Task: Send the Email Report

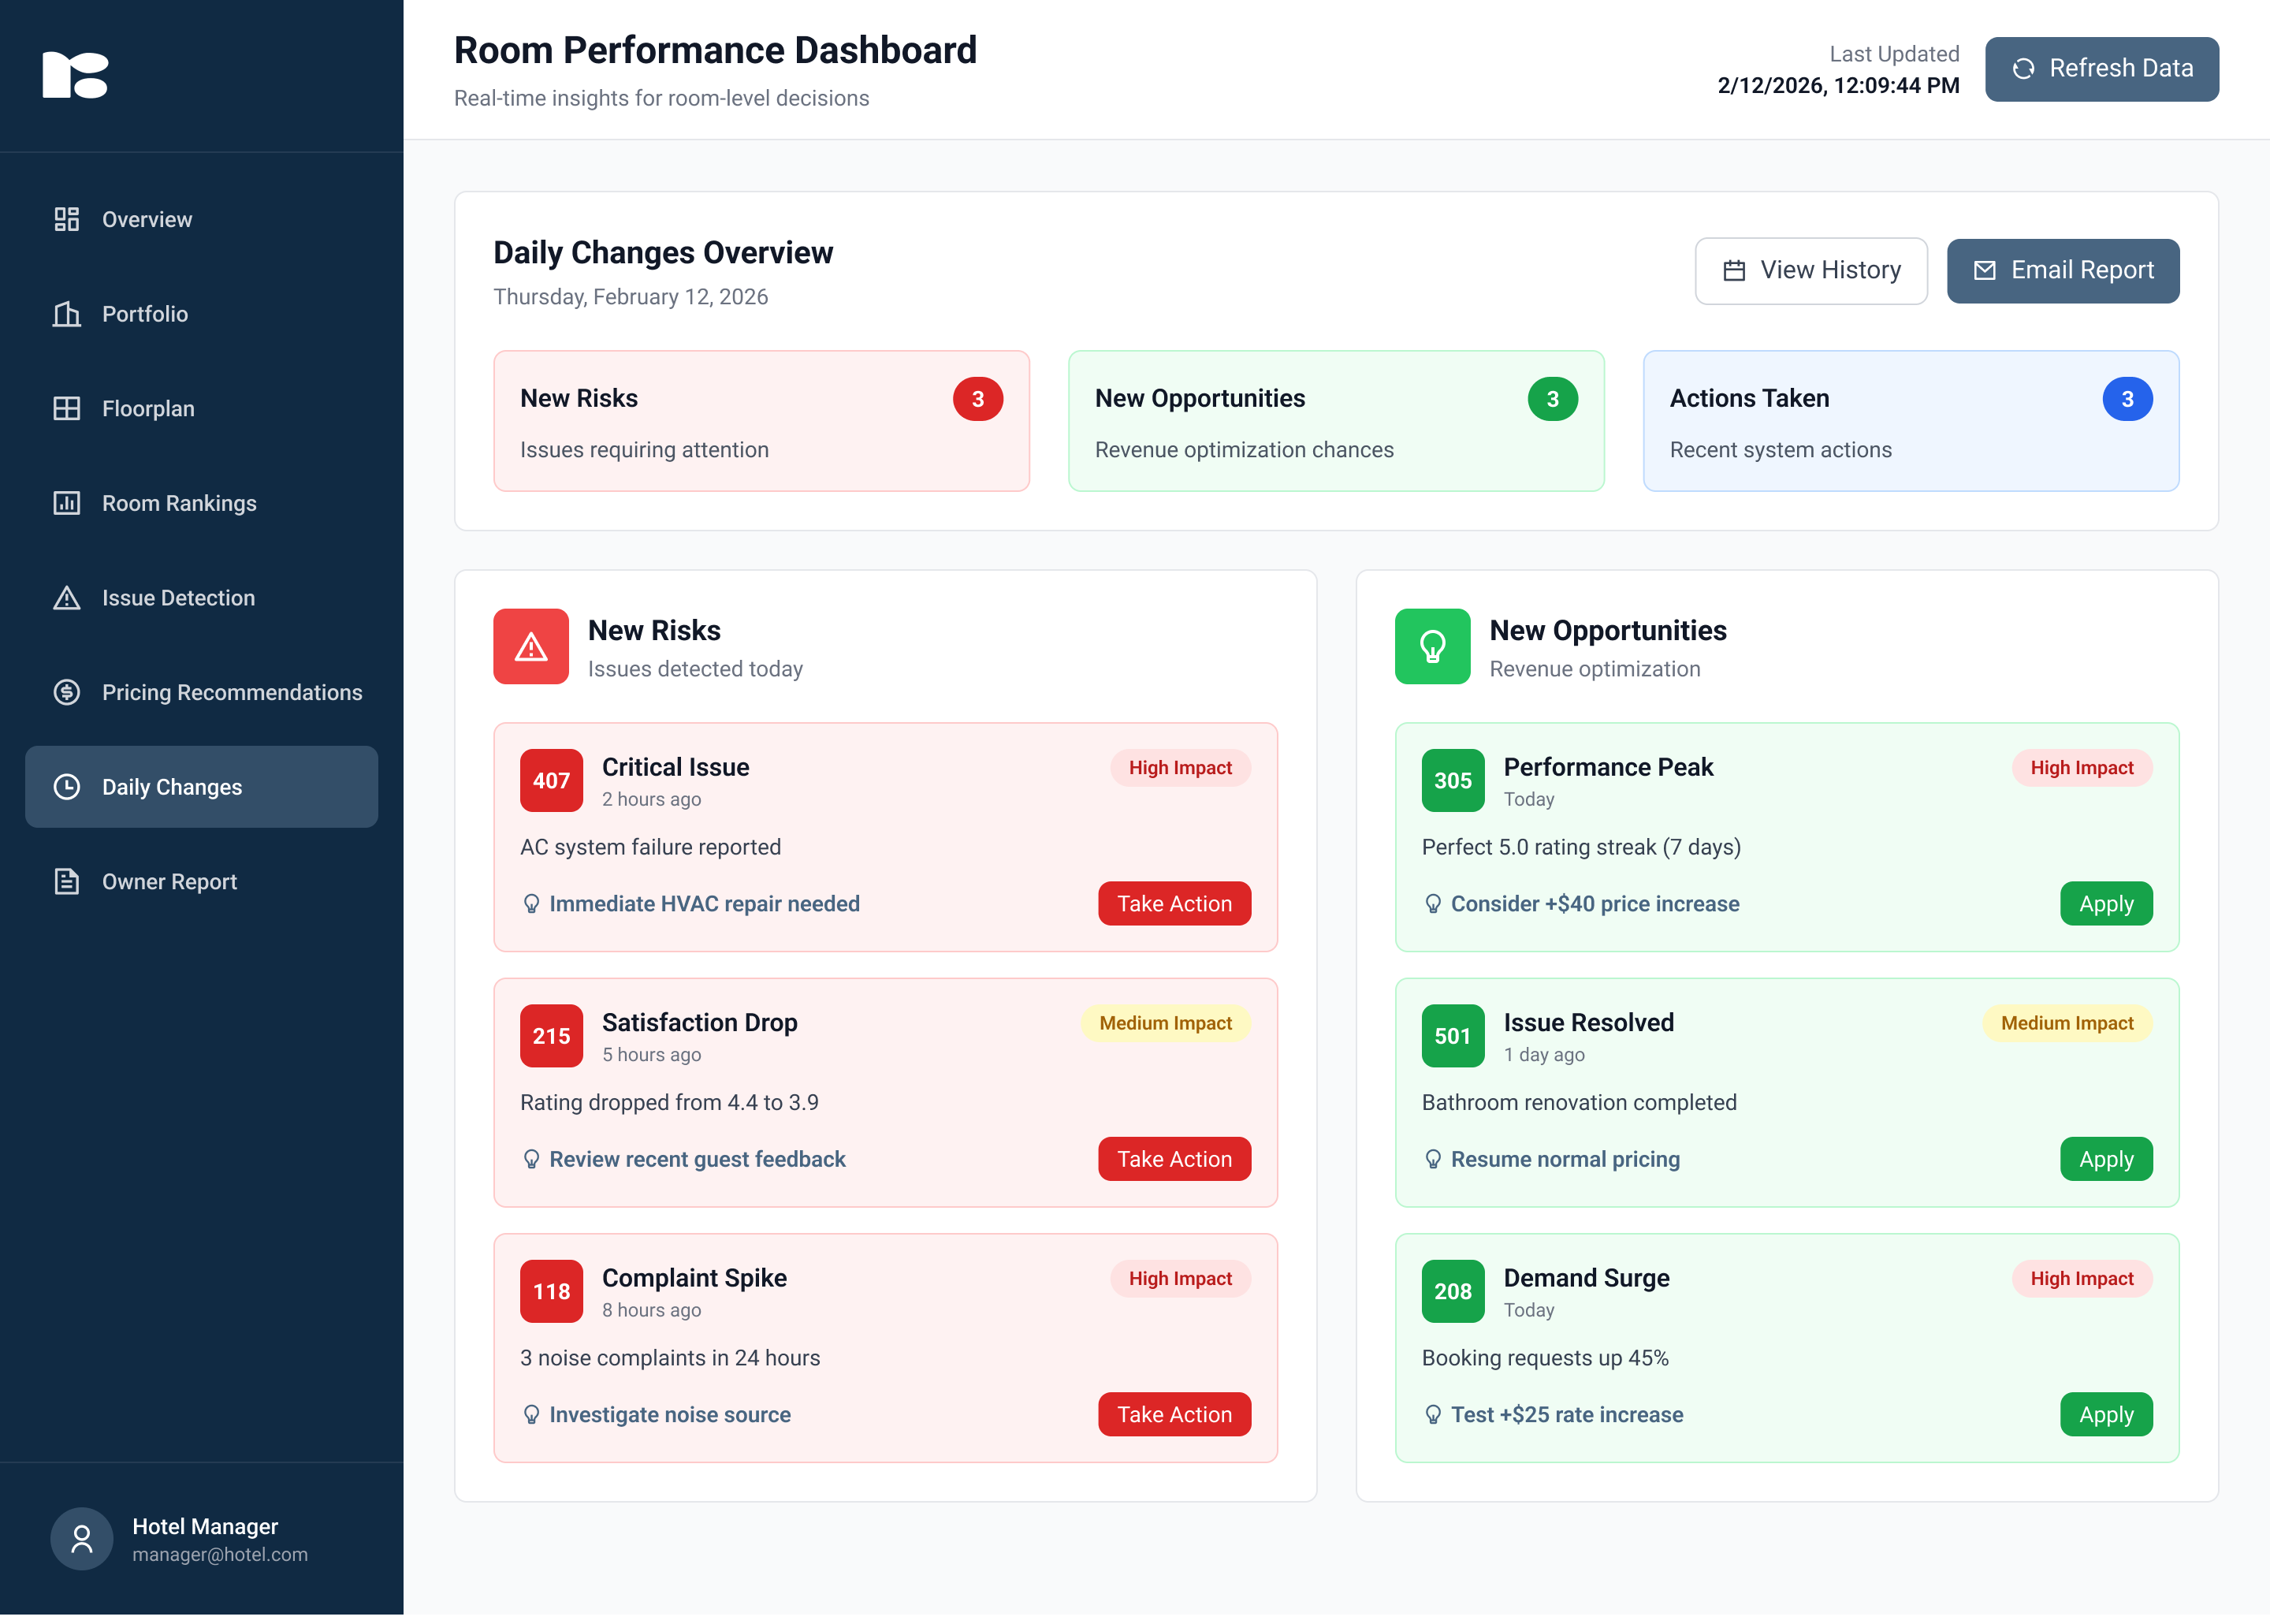Action: tap(2062, 270)
